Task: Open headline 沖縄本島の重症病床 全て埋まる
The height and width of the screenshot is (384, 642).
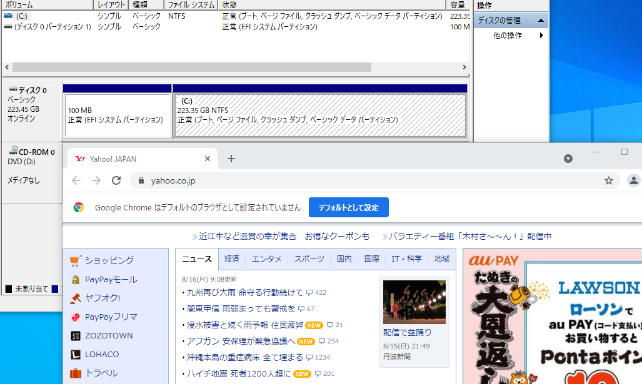Action: (x=245, y=357)
